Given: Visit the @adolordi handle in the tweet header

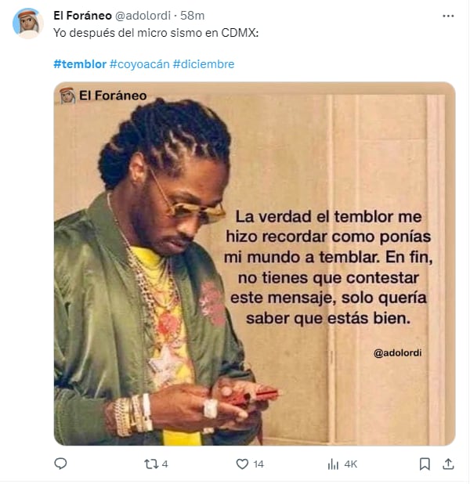Looking at the screenshot, I should pos(143,16).
